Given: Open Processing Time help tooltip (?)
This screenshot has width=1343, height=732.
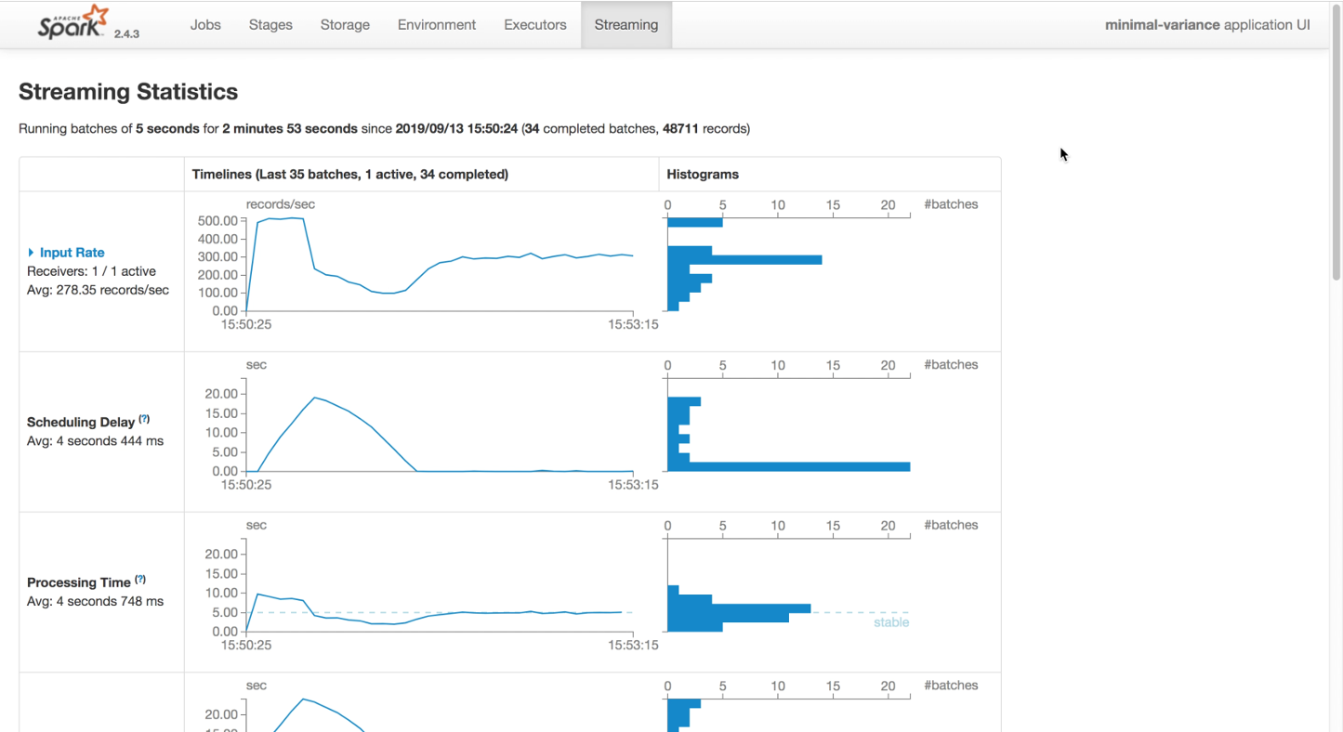Looking at the screenshot, I should click(140, 580).
